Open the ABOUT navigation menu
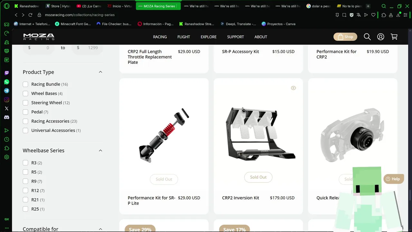 click(x=261, y=37)
